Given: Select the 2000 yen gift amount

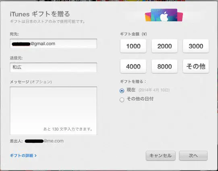Looking at the screenshot, I should (164, 46).
